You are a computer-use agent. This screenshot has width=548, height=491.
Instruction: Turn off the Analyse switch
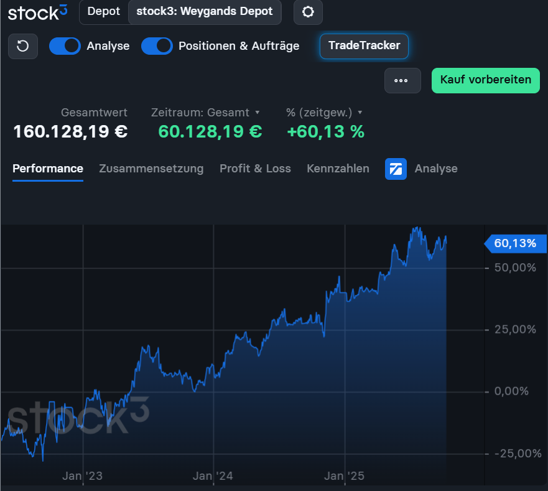click(65, 46)
